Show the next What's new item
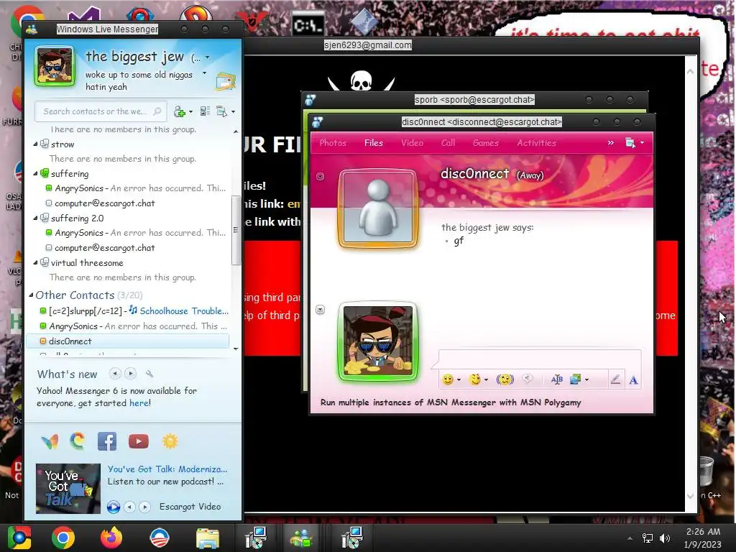The image size is (736, 552). (x=131, y=374)
